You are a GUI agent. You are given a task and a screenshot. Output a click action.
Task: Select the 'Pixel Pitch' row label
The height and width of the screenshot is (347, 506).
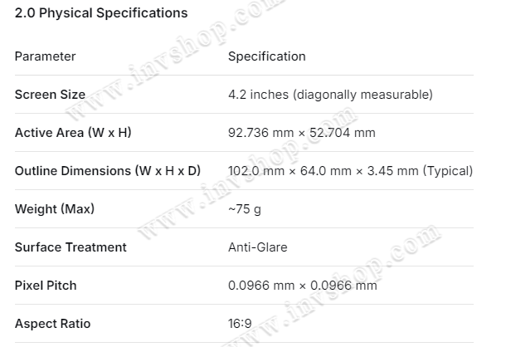click(46, 286)
